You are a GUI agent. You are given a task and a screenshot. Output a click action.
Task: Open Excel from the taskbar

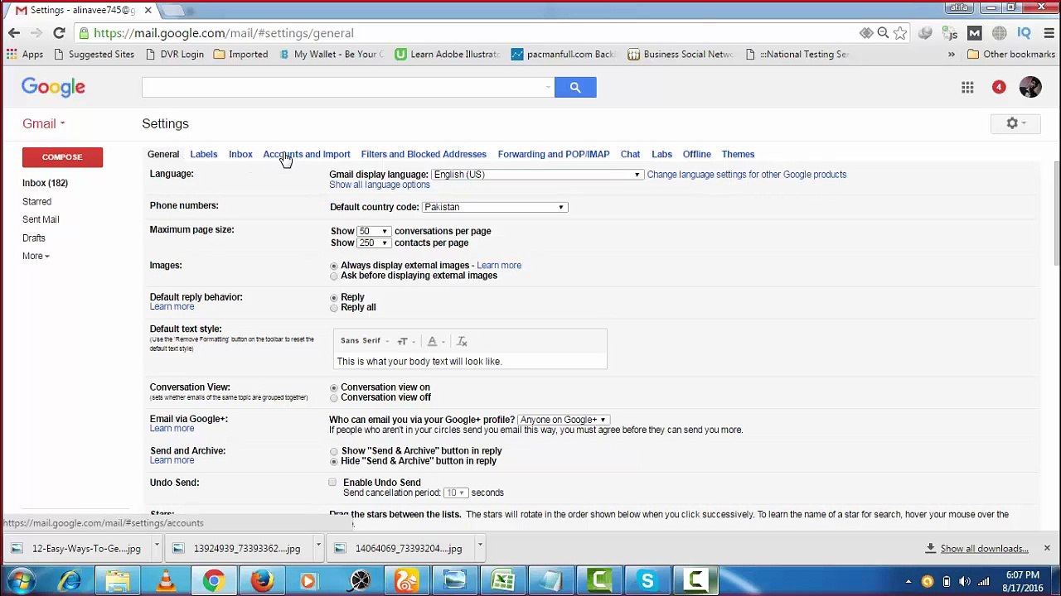pos(502,581)
